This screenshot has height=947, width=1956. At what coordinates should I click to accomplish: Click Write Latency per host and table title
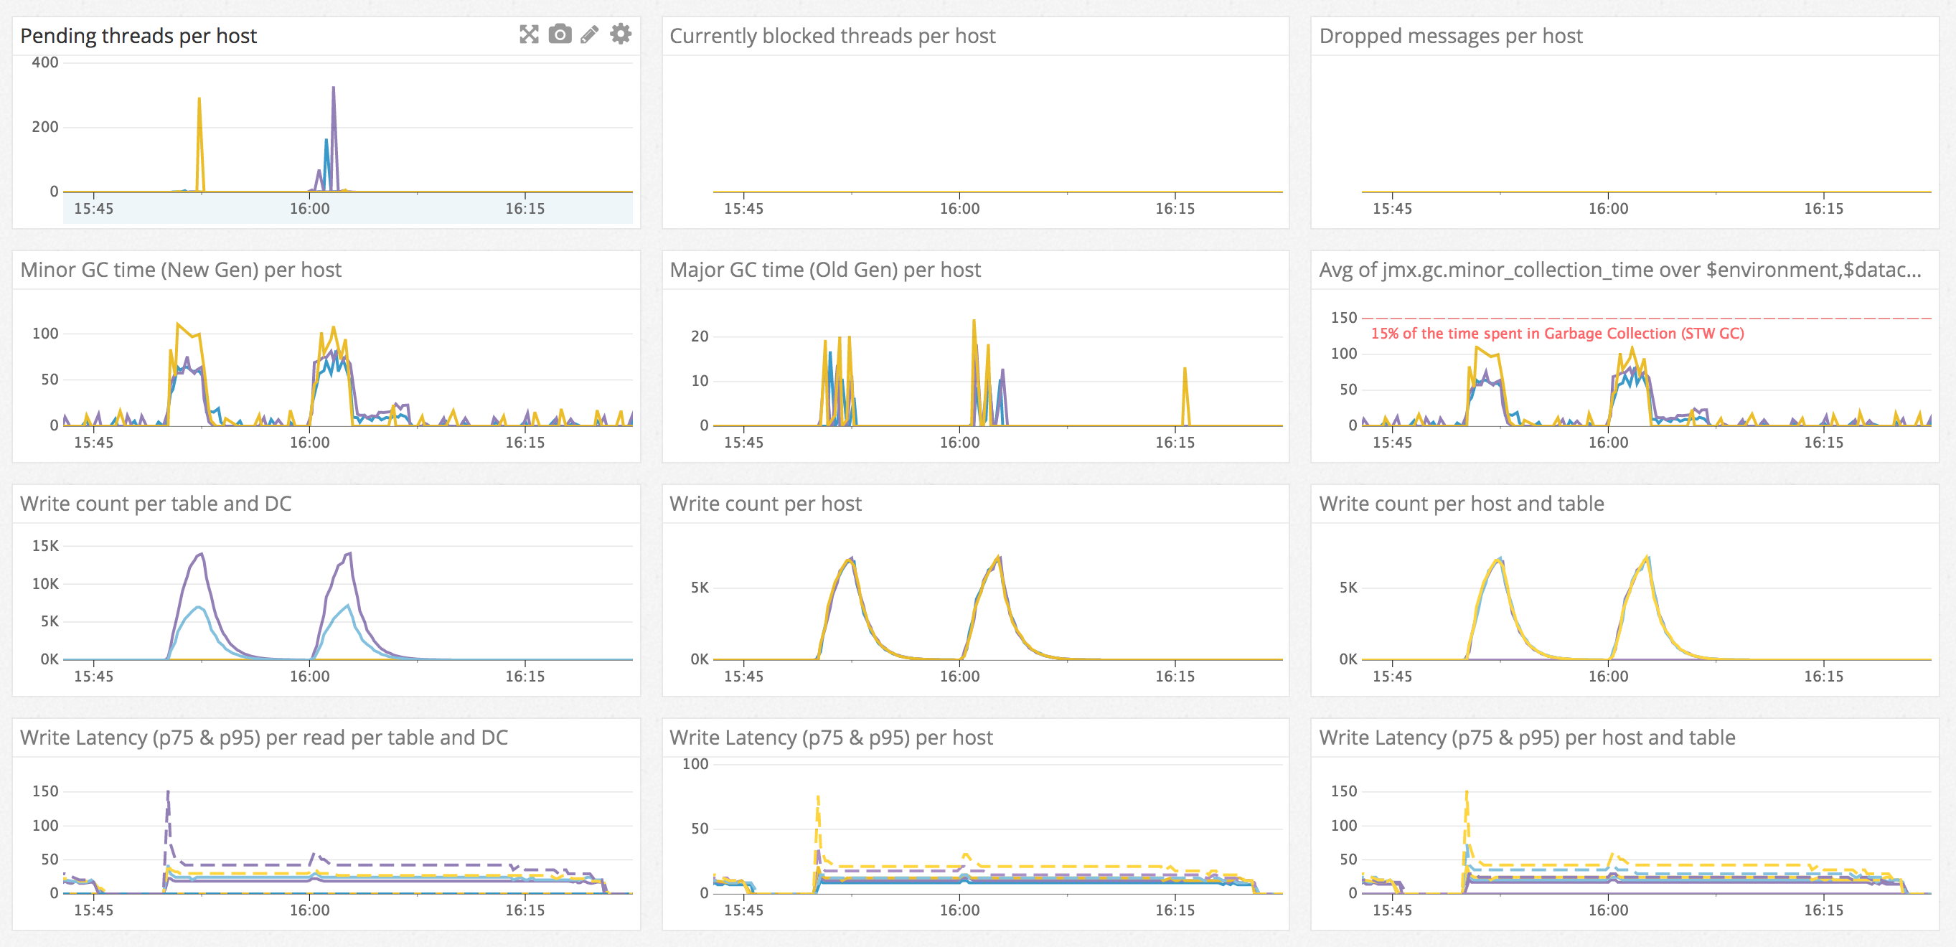point(1527,738)
